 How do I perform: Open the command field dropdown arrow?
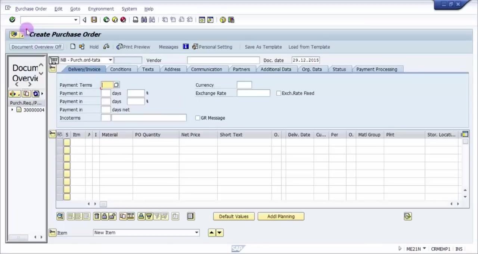point(76,20)
